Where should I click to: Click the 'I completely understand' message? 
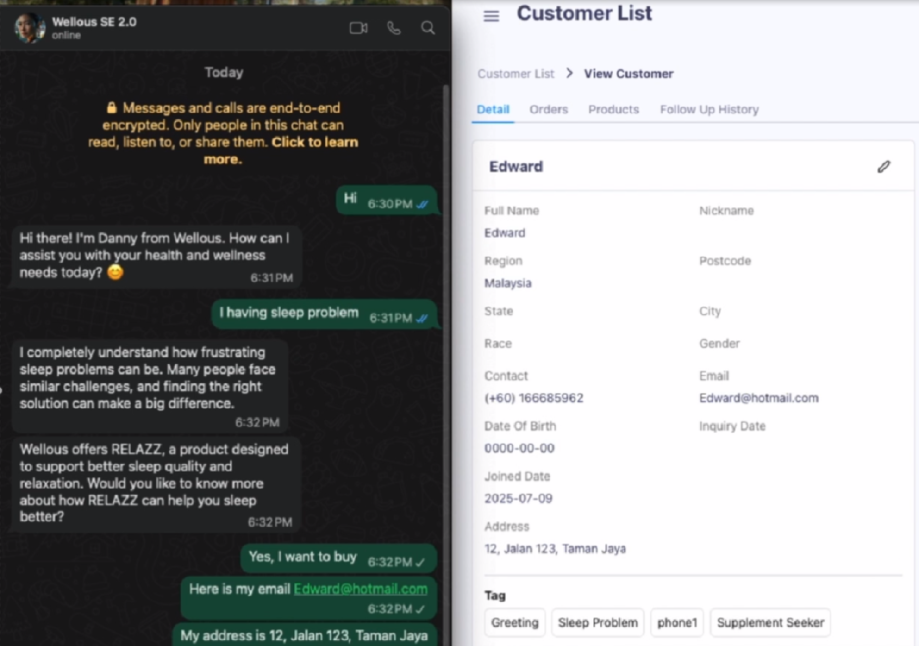click(x=150, y=385)
